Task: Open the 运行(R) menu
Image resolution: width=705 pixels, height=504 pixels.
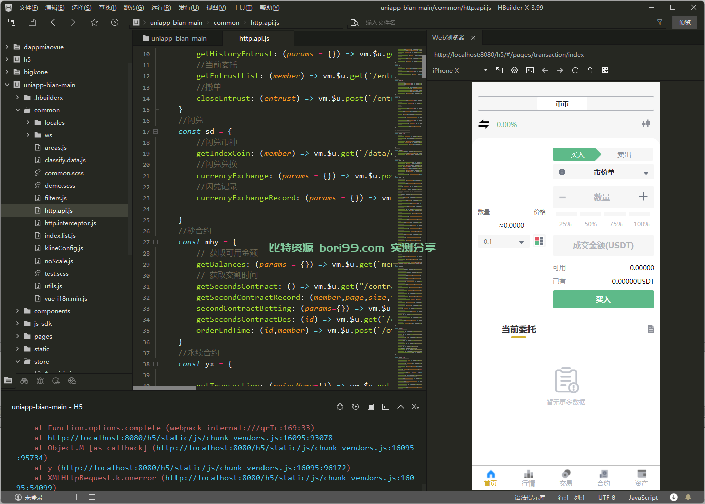Action: [161, 8]
